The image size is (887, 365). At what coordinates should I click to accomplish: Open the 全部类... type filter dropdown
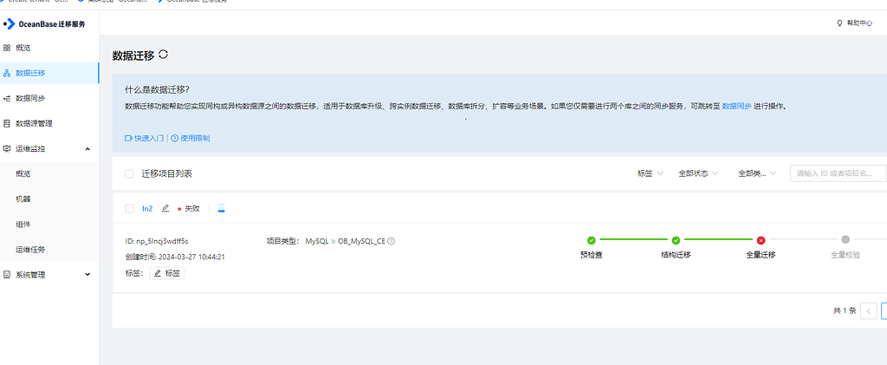point(757,173)
